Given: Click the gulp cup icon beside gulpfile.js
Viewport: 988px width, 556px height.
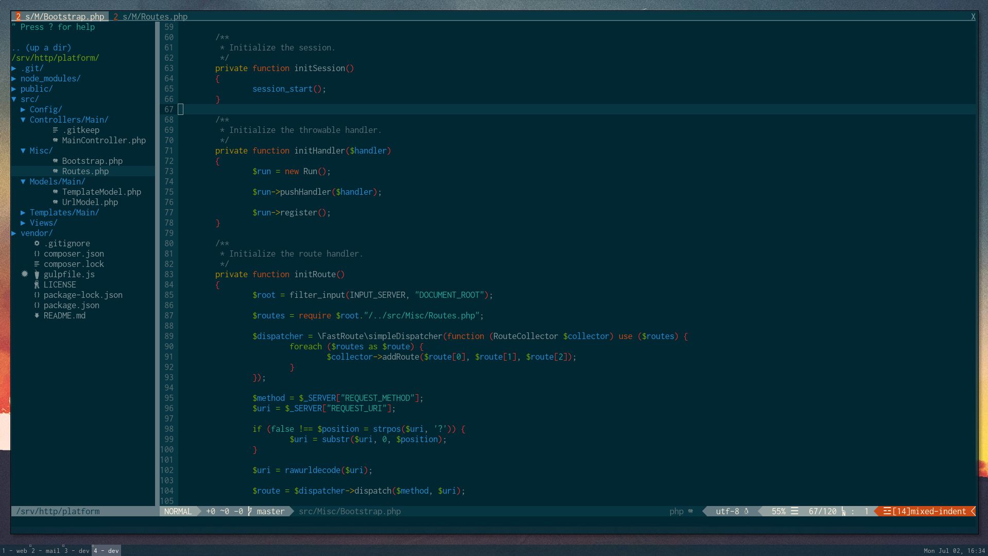Looking at the screenshot, I should (x=36, y=274).
